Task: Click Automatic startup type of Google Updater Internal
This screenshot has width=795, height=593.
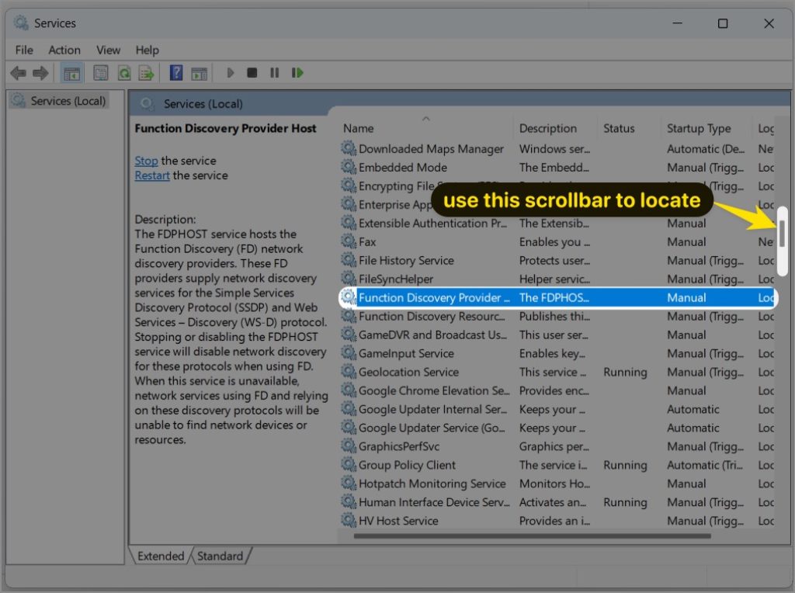Action: (x=693, y=409)
